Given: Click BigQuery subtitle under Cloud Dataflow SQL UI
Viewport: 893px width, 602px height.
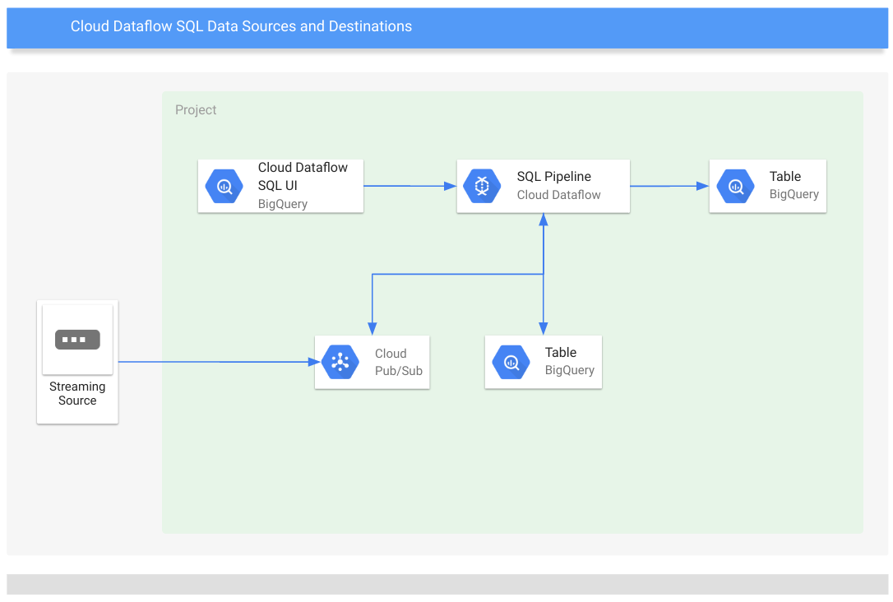Looking at the screenshot, I should point(283,204).
